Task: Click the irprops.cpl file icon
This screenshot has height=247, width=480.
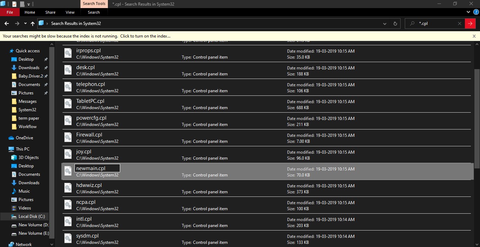Action: pos(68,53)
